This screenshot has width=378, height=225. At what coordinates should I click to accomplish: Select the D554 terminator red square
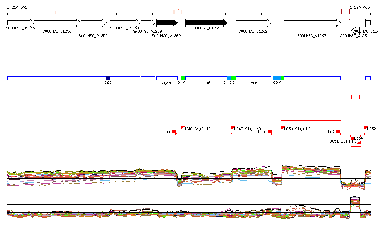coord(353,138)
